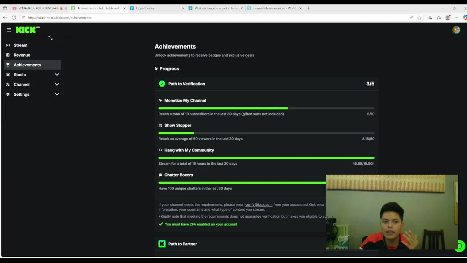Expand the Studio submenu chevron
The width and height of the screenshot is (467, 263).
57,75
